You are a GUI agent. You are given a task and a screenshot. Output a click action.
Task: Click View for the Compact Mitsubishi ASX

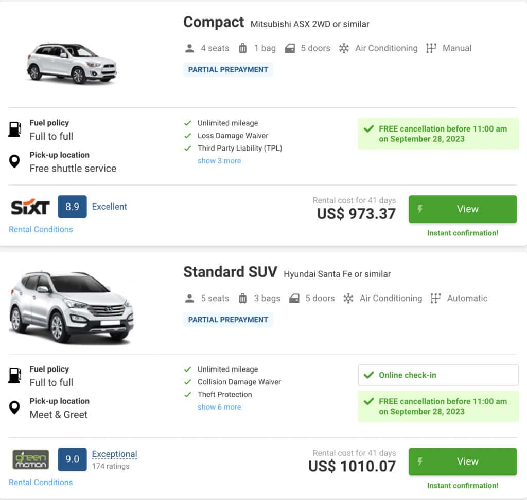point(467,209)
